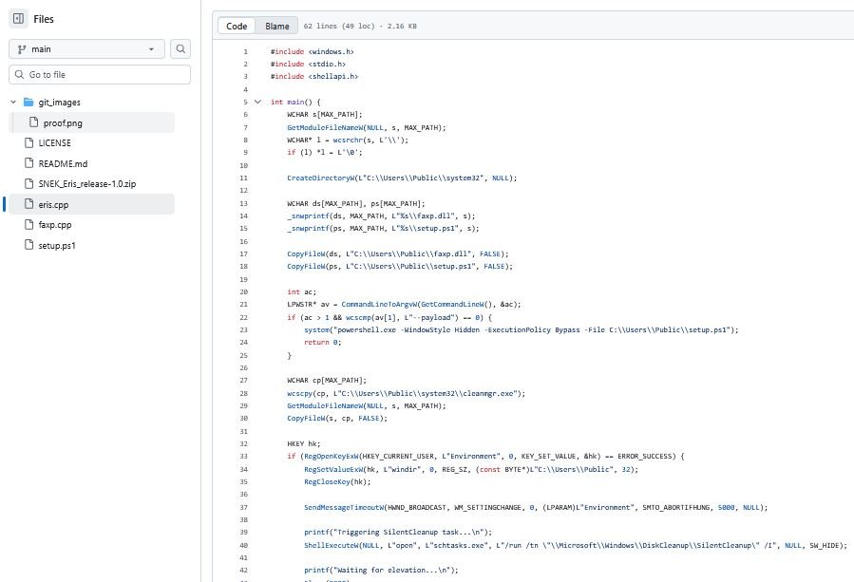Click line number 33
Screen dimensions: 854x582
pyautogui.click(x=243, y=457)
